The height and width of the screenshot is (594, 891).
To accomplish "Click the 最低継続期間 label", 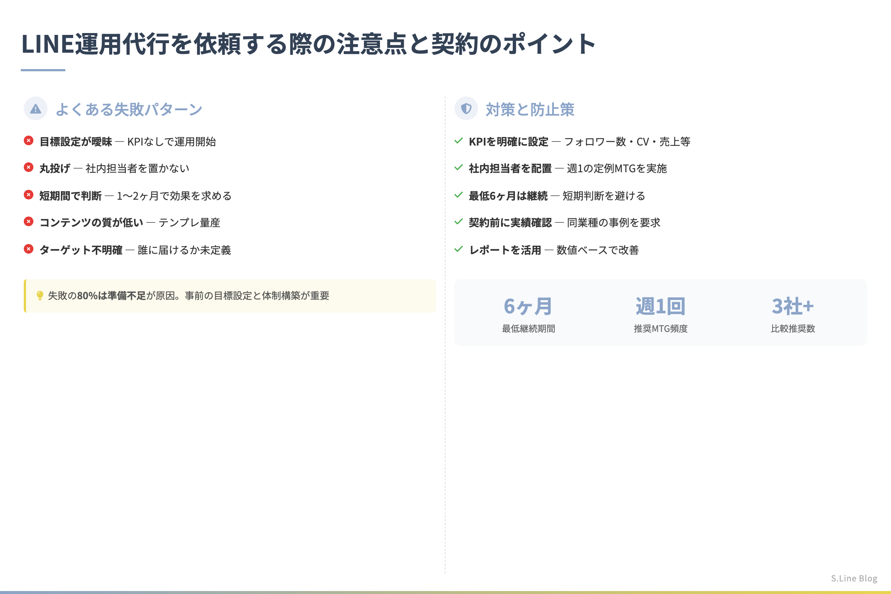I will [528, 329].
